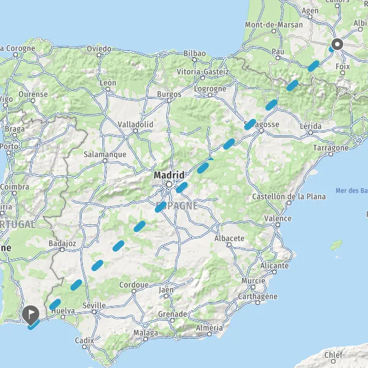368x368 pixels.
Task: Click the Valence city dot
Action: click(278, 225)
